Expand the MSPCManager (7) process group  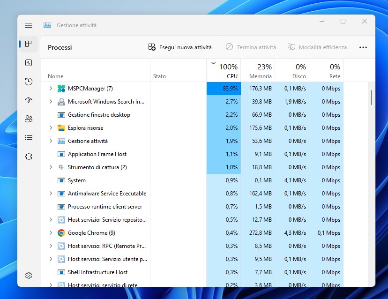point(51,89)
